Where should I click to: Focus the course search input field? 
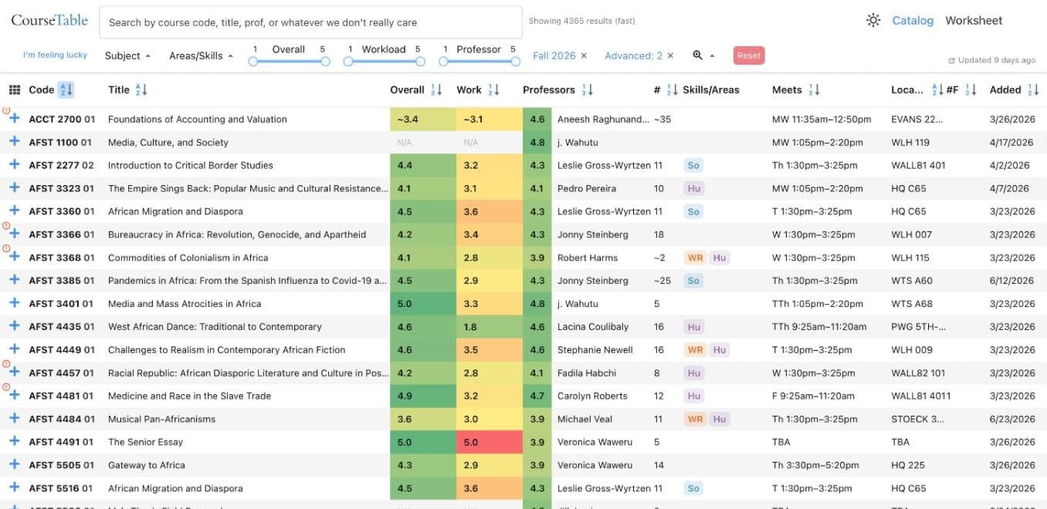pos(310,22)
